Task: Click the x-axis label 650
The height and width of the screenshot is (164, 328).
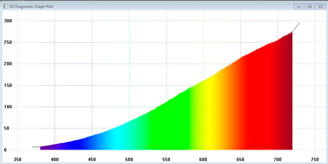Action: click(240, 159)
